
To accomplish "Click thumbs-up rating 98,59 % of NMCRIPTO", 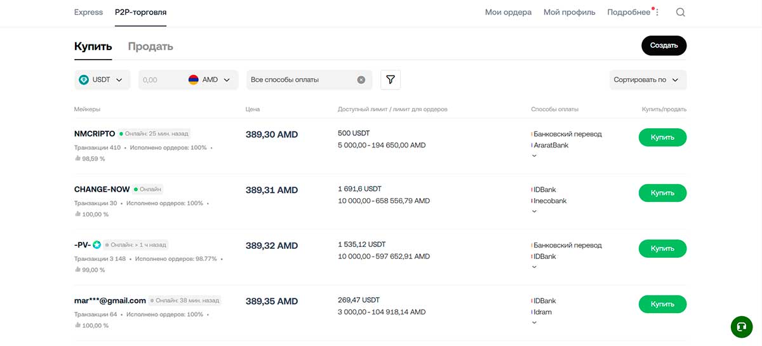I will (x=89, y=159).
